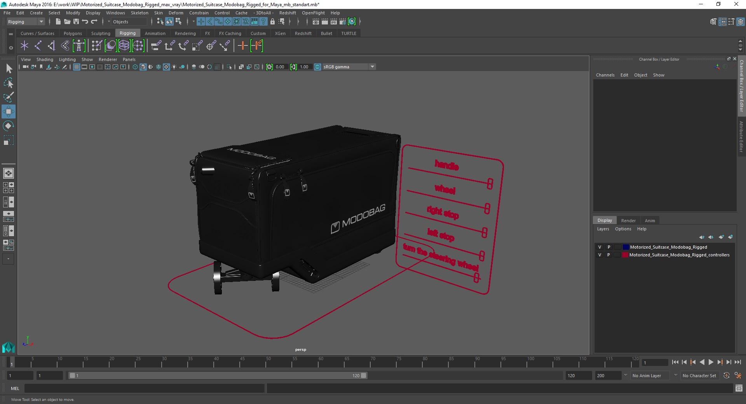Create a new empty display layer
The image size is (746, 404).
(722, 237)
